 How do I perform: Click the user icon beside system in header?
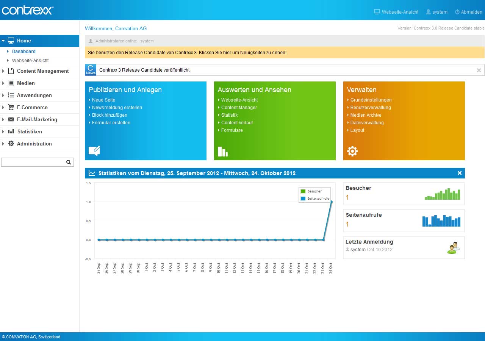(429, 12)
